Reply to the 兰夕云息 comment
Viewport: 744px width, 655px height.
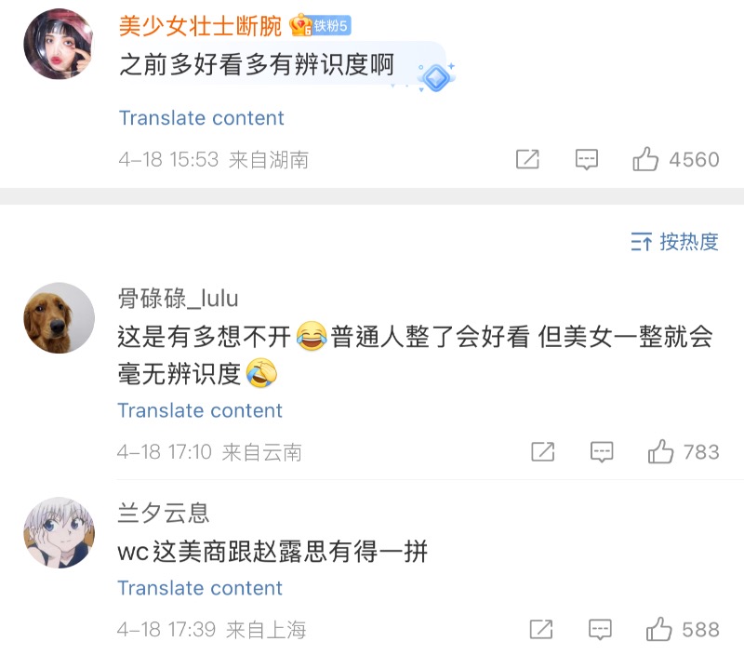[x=600, y=629]
